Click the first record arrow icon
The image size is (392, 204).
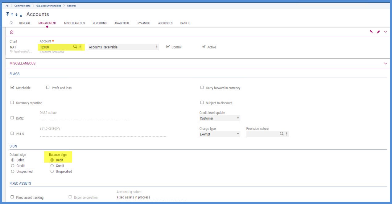click(8, 15)
